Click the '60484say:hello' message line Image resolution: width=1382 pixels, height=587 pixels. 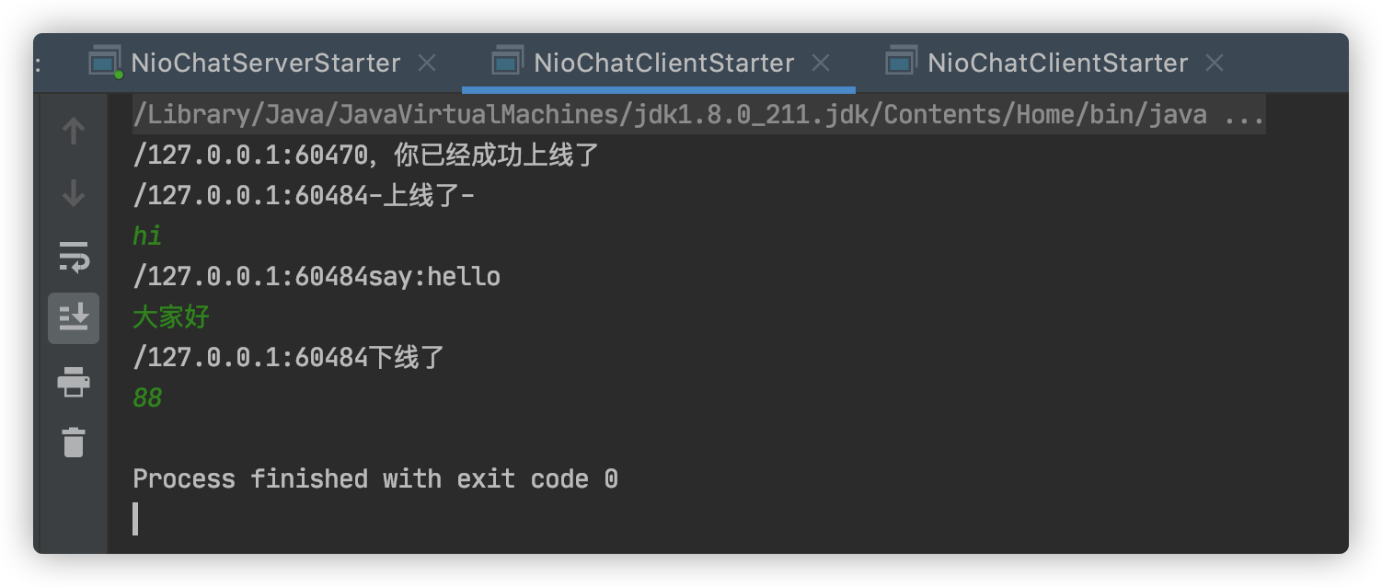317,276
